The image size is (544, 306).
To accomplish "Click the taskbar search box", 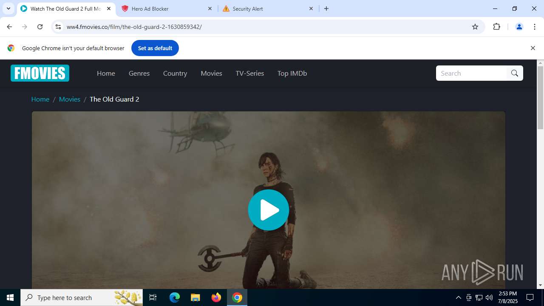I will [x=82, y=297].
